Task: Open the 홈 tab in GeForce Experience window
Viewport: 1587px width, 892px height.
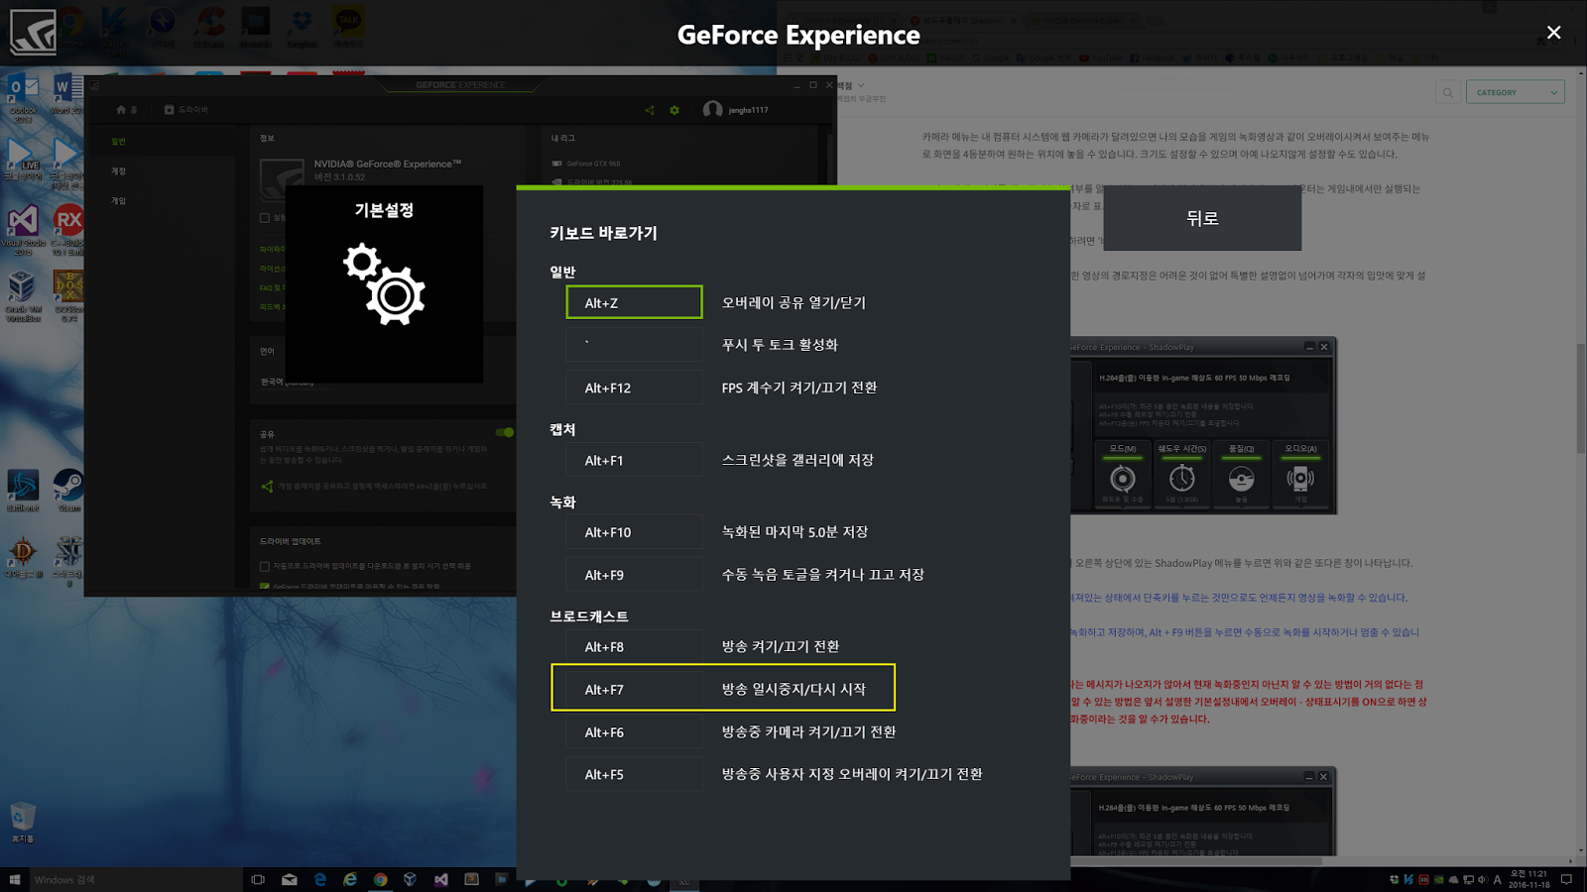Action: 127,110
